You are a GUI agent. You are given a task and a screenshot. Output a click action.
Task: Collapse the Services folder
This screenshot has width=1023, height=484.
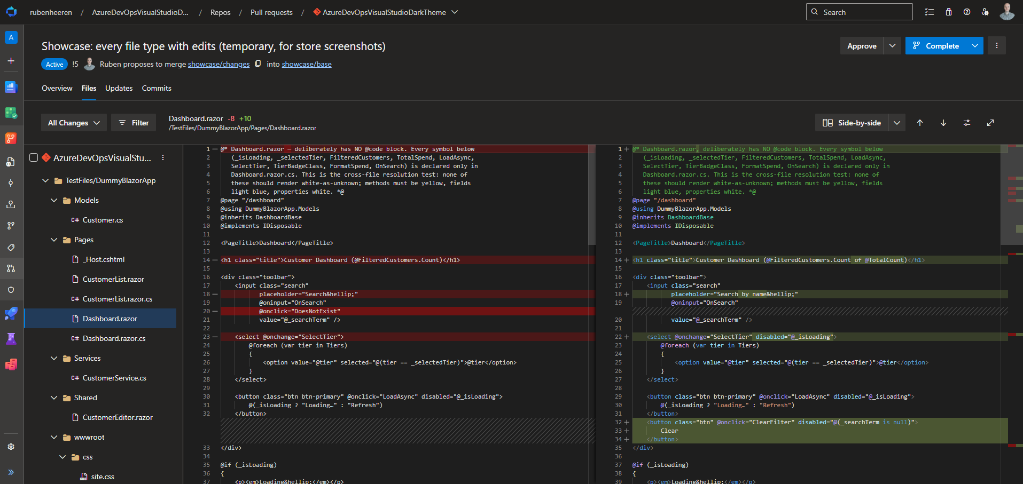click(x=54, y=358)
